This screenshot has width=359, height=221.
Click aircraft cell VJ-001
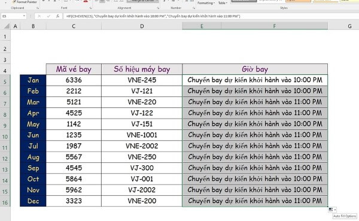(x=142, y=179)
